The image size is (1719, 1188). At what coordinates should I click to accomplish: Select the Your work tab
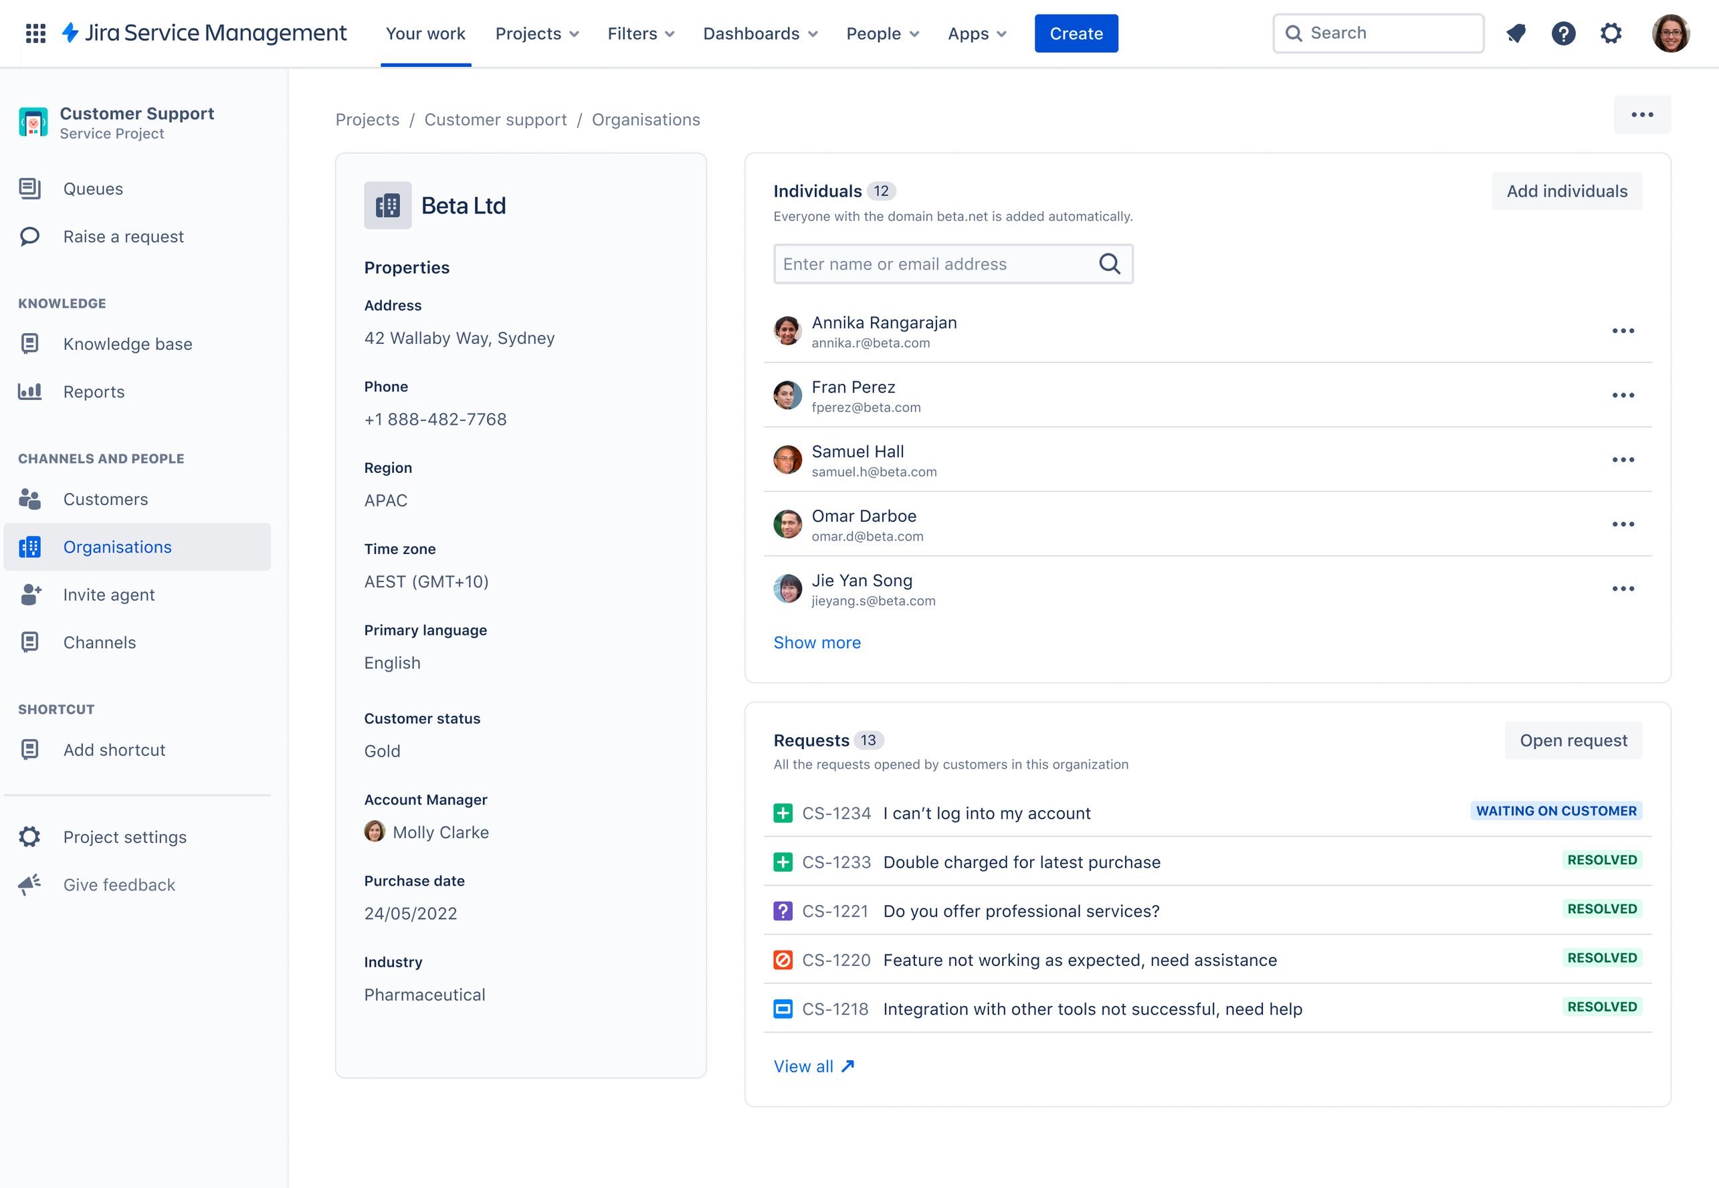coord(425,33)
